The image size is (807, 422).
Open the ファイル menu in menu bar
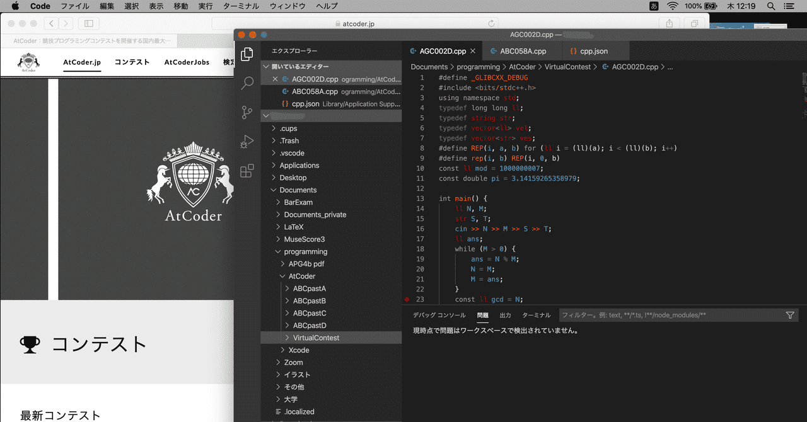[74, 6]
